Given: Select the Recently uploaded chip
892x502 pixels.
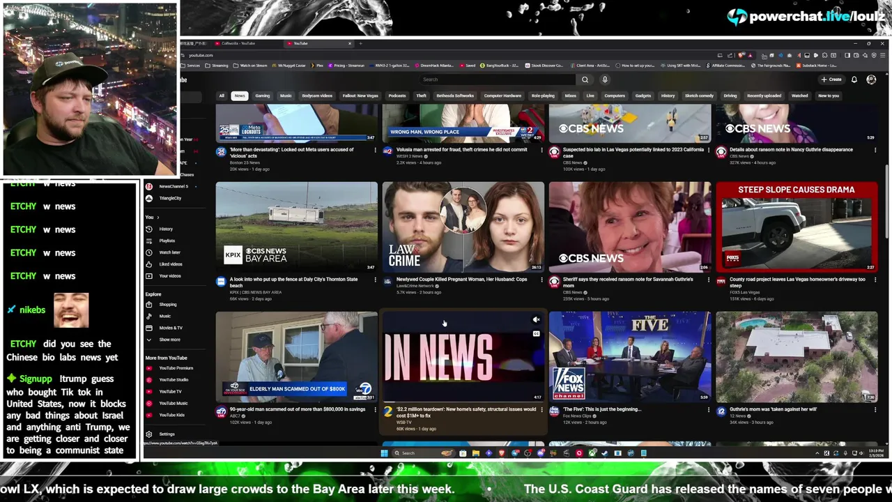Looking at the screenshot, I should point(764,96).
